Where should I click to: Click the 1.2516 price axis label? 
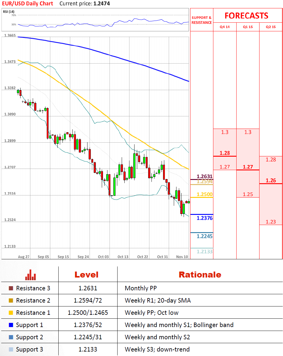coord(10,193)
